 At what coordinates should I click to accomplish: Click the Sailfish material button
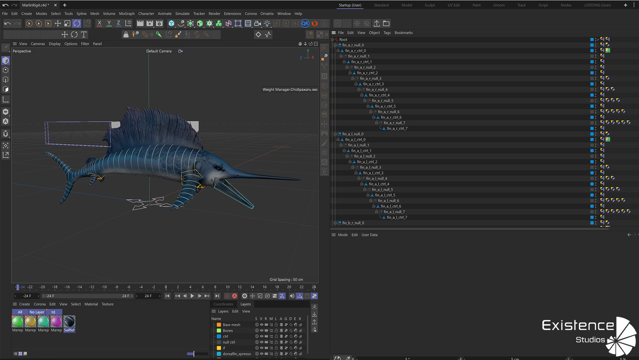69,322
